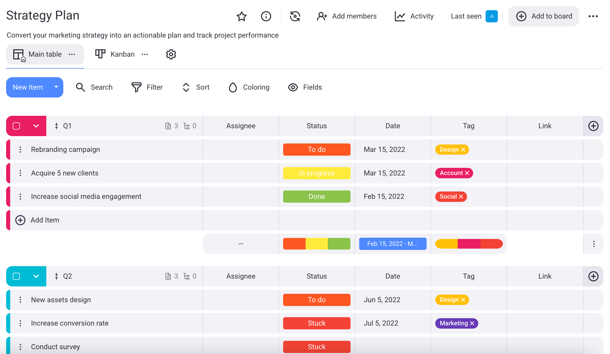Image resolution: width=610 pixels, height=354 pixels.
Task: Open Q1 summary row options menu
Action: tap(594, 244)
